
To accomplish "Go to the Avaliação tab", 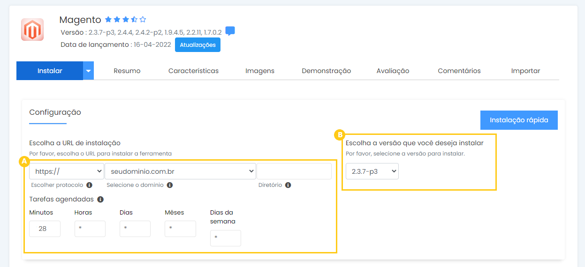I will pos(393,71).
